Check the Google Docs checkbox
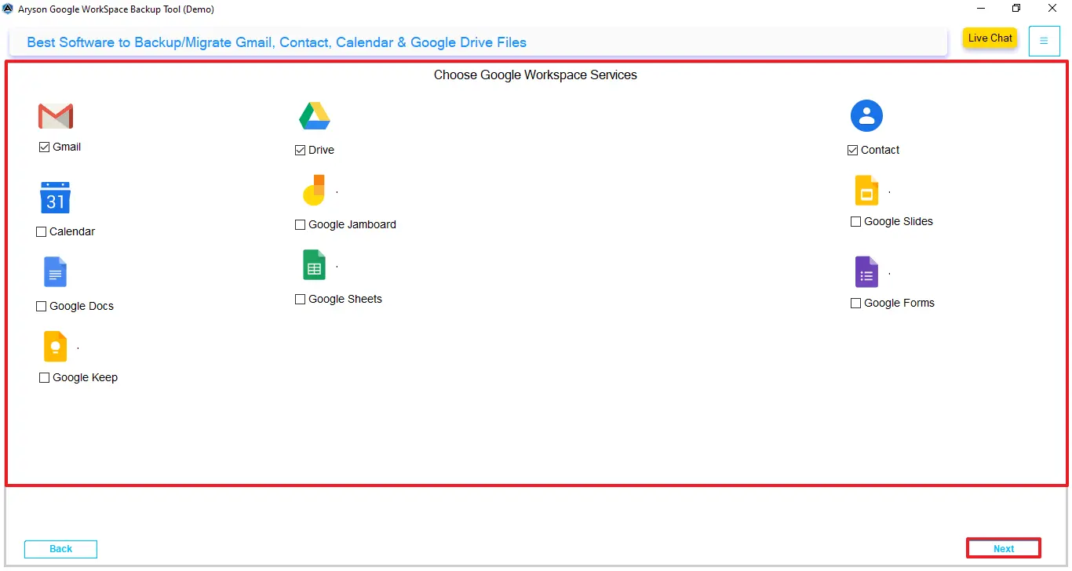 point(41,306)
